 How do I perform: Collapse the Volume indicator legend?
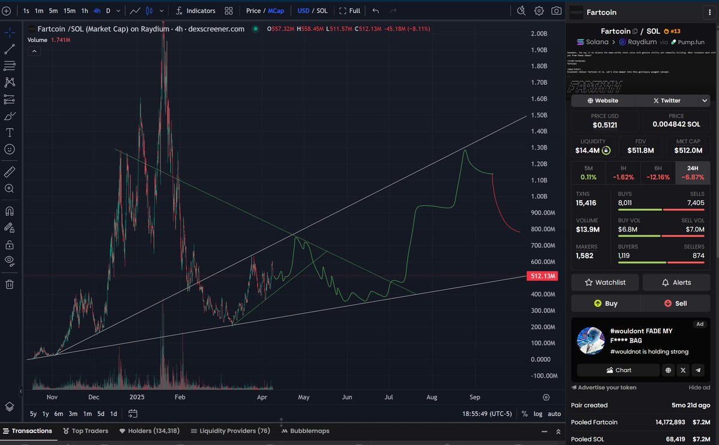pyautogui.click(x=34, y=52)
